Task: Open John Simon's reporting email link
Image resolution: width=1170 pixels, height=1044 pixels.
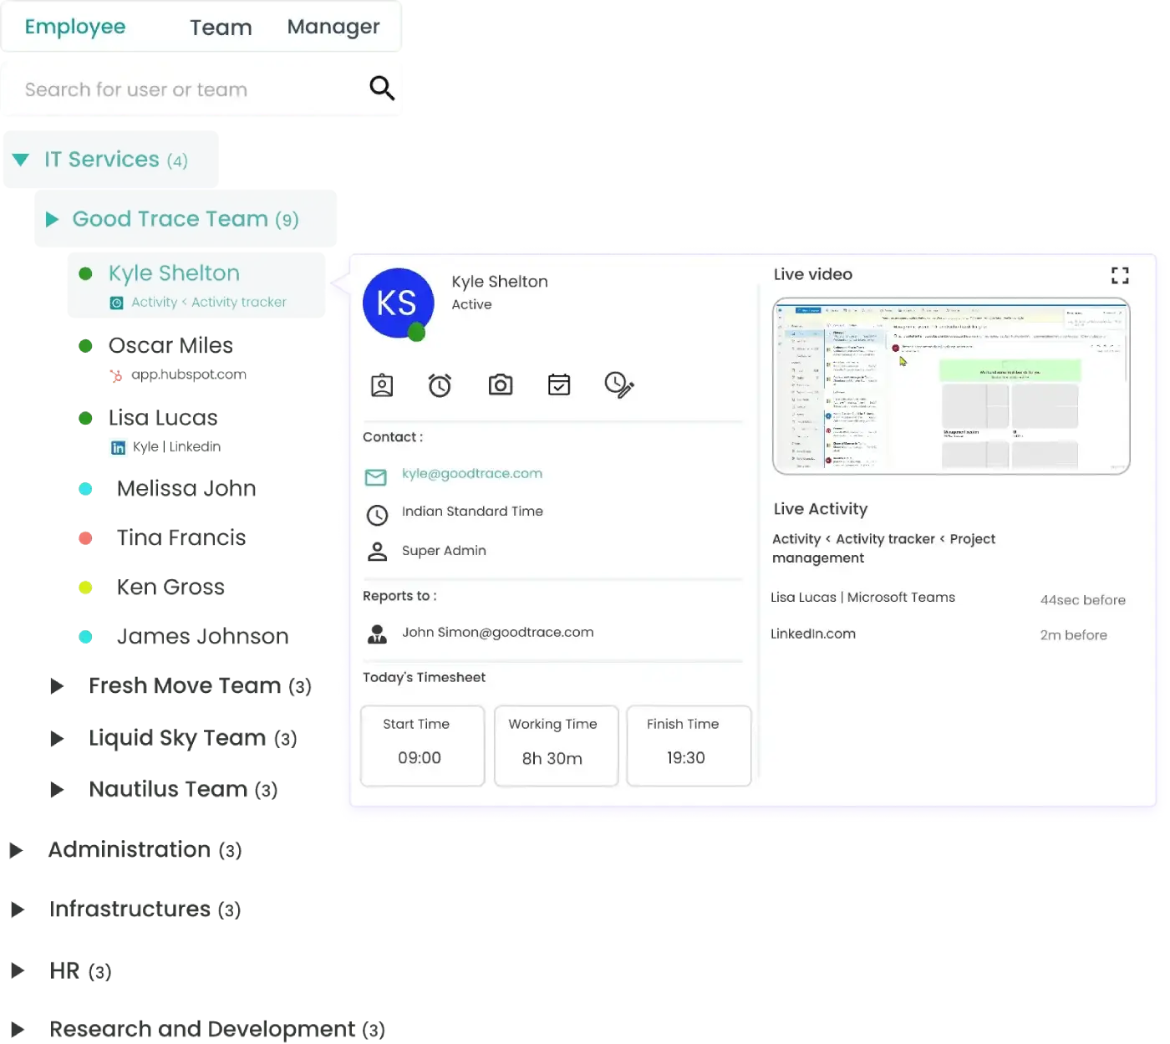Action: pos(497,632)
